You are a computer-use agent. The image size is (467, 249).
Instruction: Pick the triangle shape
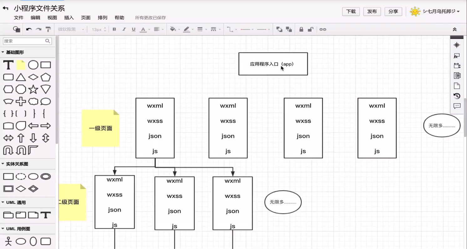(21, 77)
